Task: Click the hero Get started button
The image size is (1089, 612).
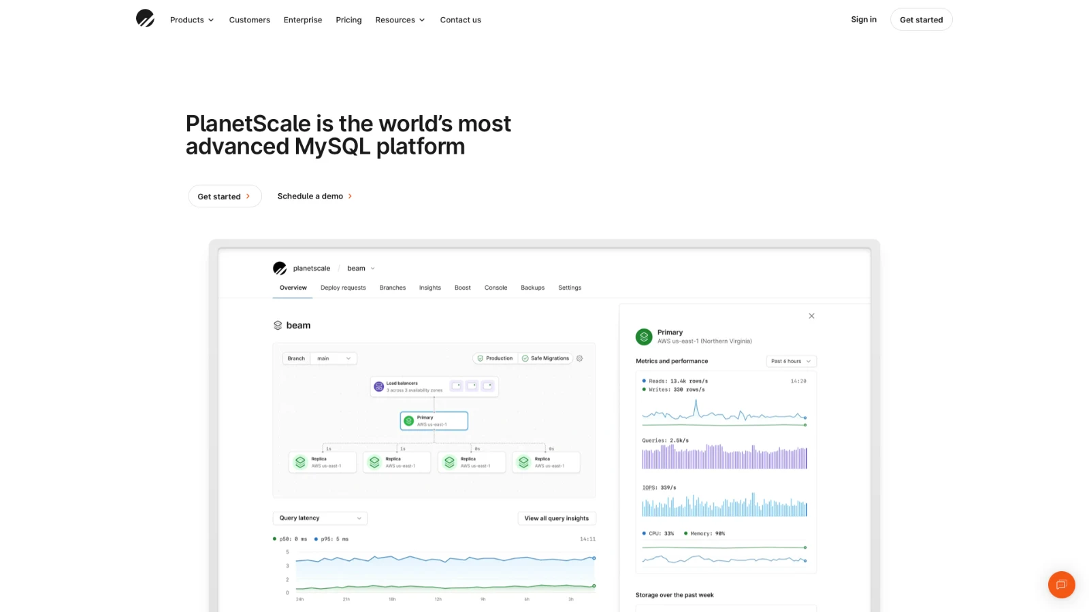Action: tap(225, 196)
